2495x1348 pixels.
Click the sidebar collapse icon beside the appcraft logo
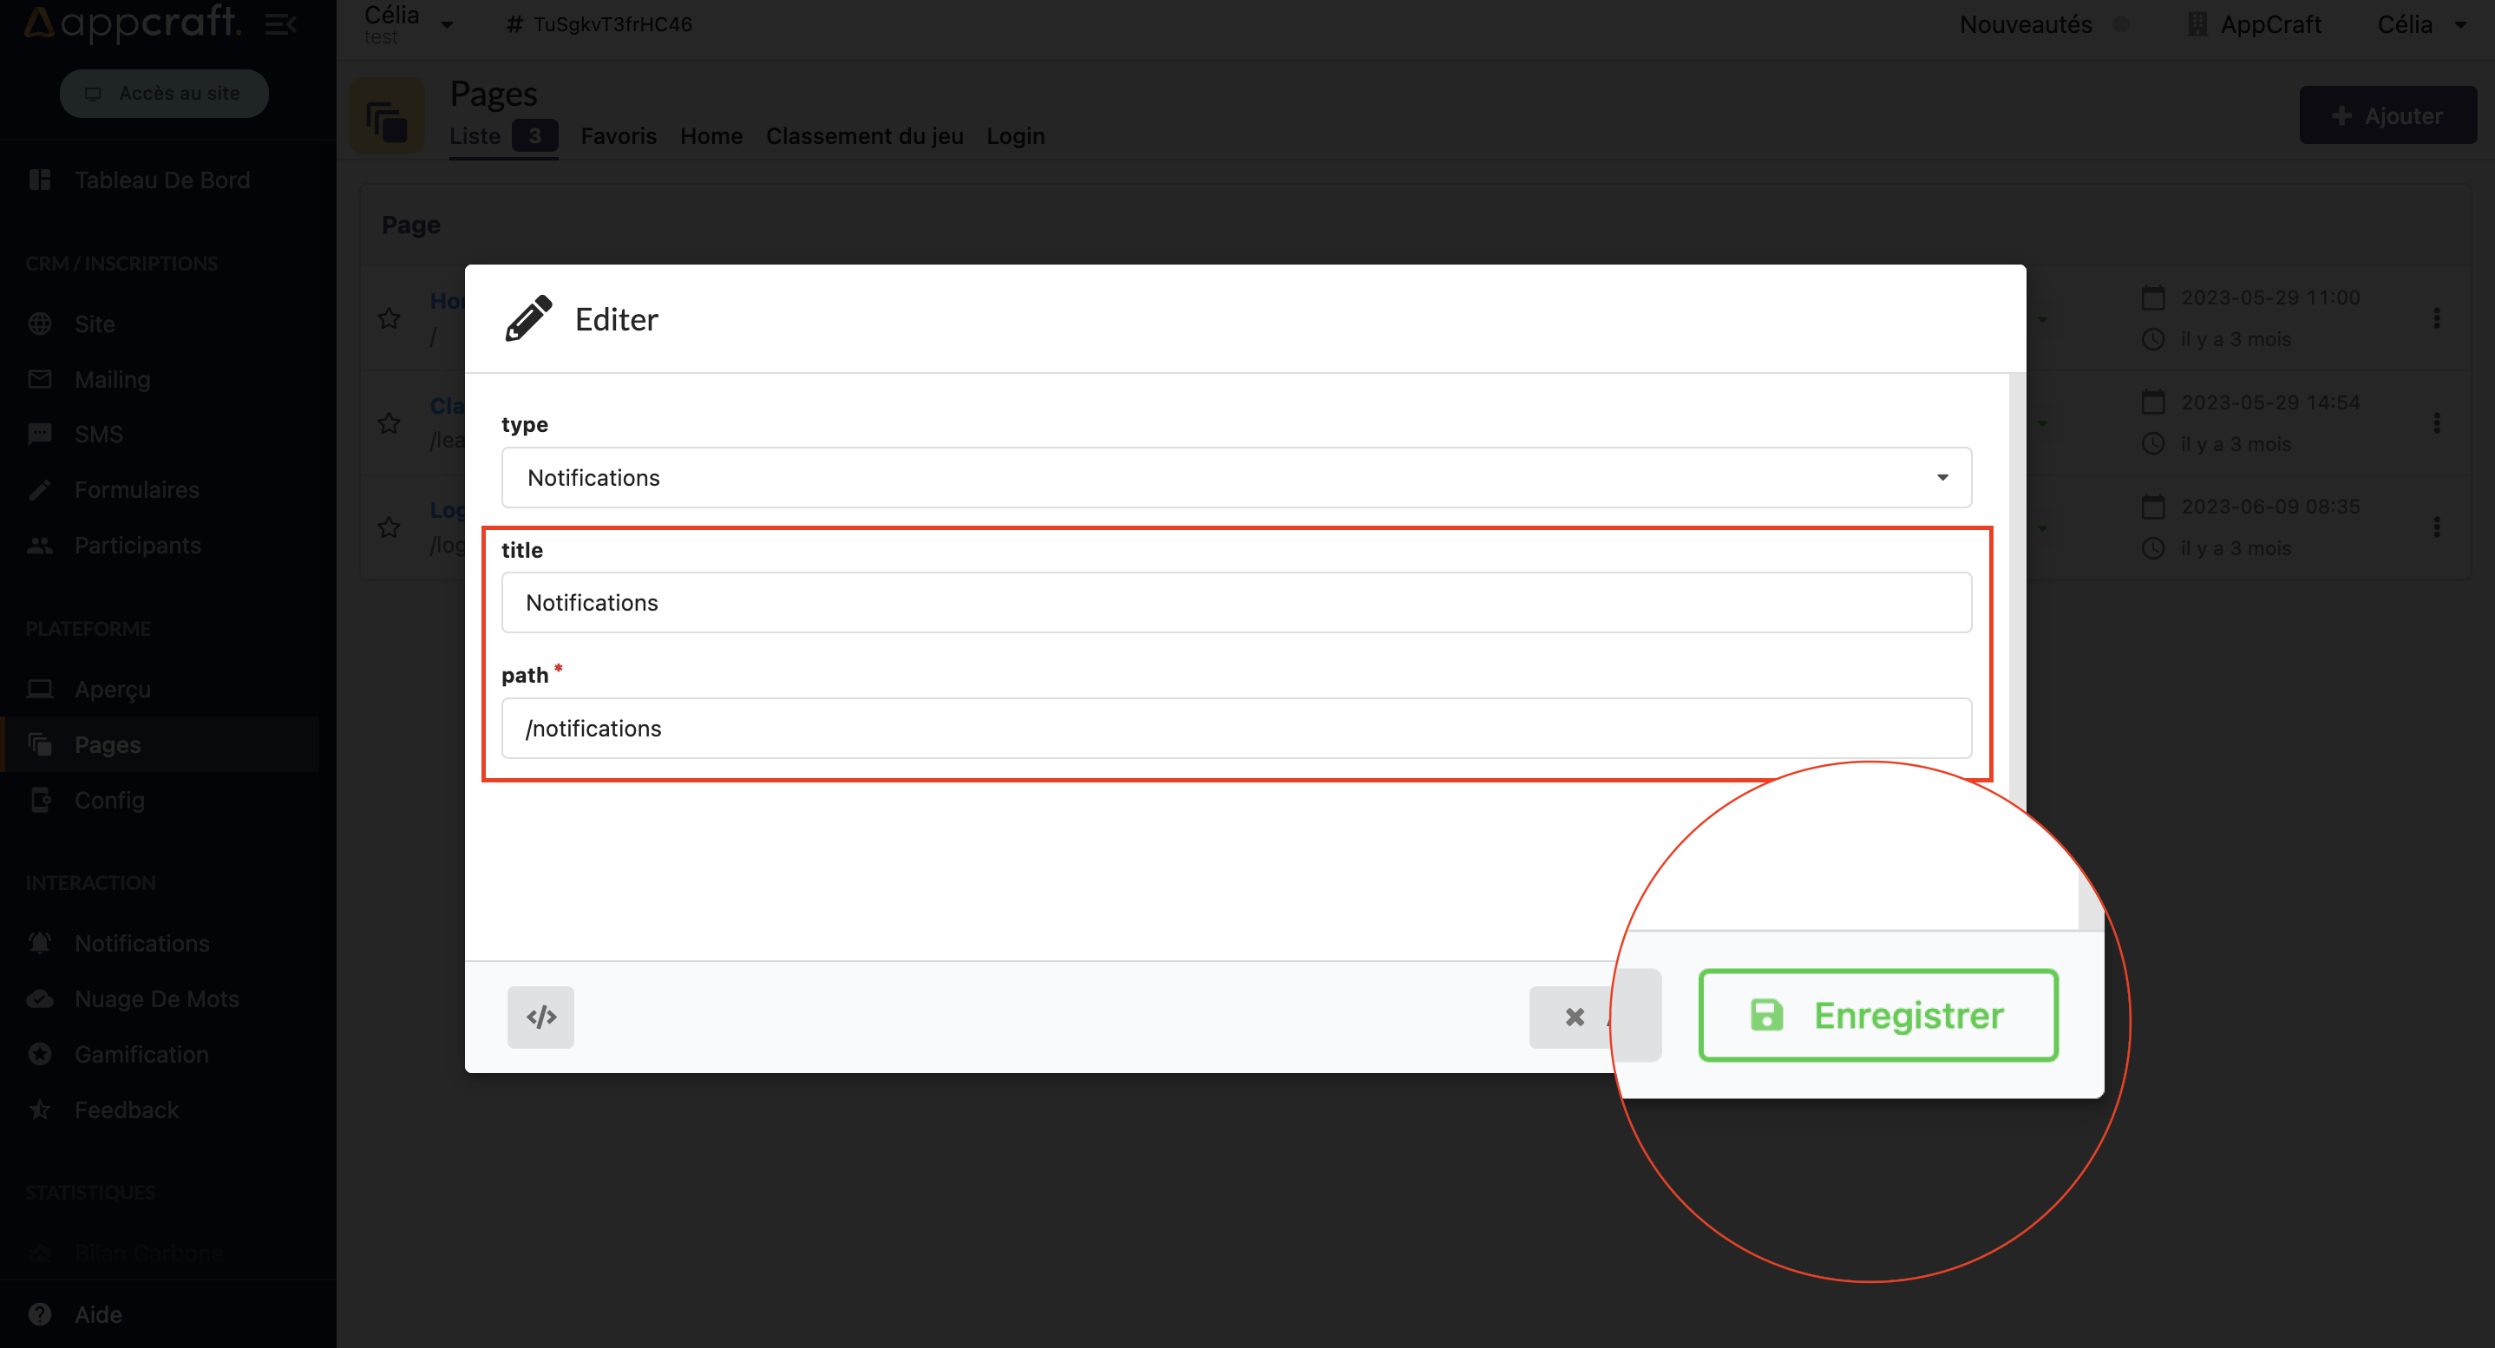click(x=281, y=23)
